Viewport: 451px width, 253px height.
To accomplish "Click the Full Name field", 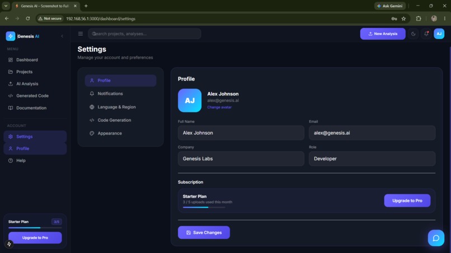I will (x=241, y=133).
